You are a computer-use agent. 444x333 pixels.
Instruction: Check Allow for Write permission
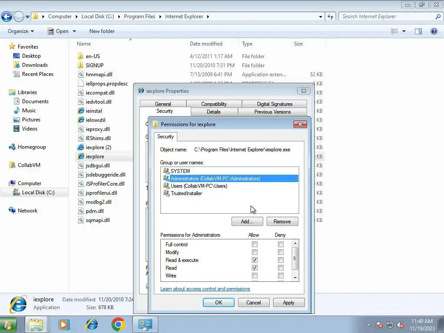(x=255, y=275)
